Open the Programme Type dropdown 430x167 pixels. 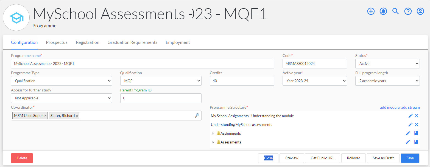click(62, 81)
